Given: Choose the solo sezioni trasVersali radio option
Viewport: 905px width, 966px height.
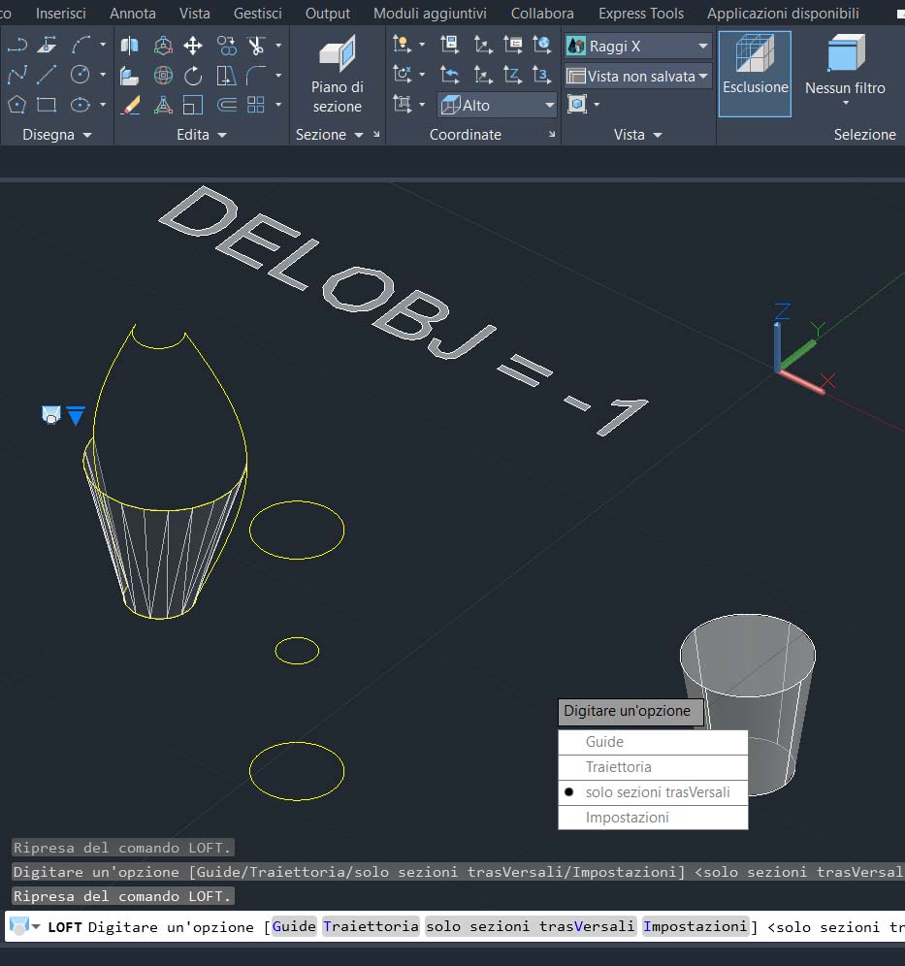Looking at the screenshot, I should click(x=653, y=792).
